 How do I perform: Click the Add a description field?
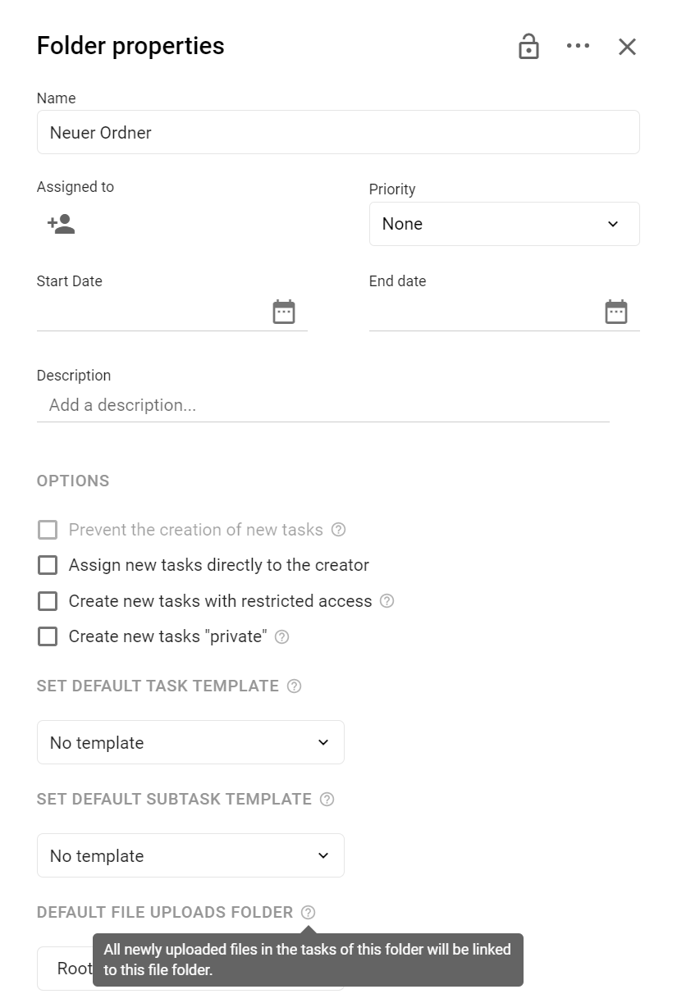(x=323, y=405)
